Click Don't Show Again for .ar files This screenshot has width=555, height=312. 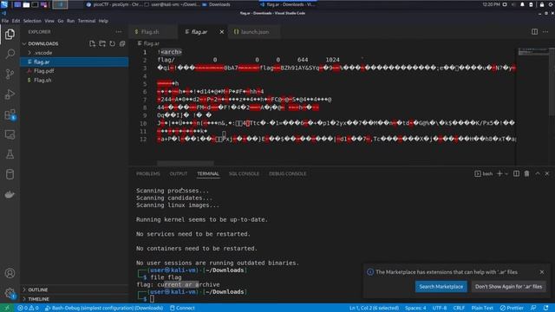tap(508, 287)
